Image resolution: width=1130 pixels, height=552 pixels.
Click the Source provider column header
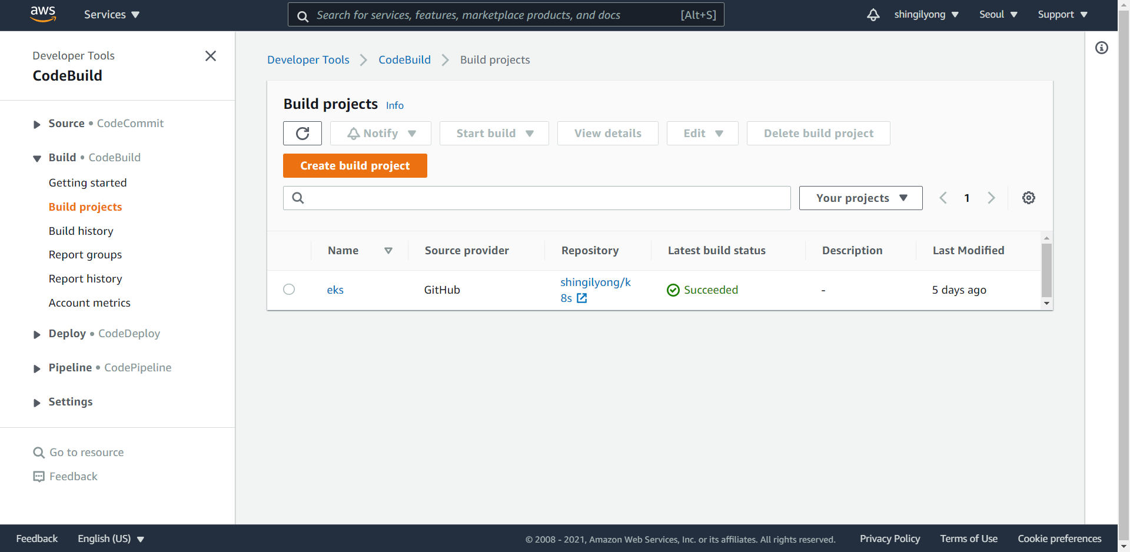click(x=467, y=251)
